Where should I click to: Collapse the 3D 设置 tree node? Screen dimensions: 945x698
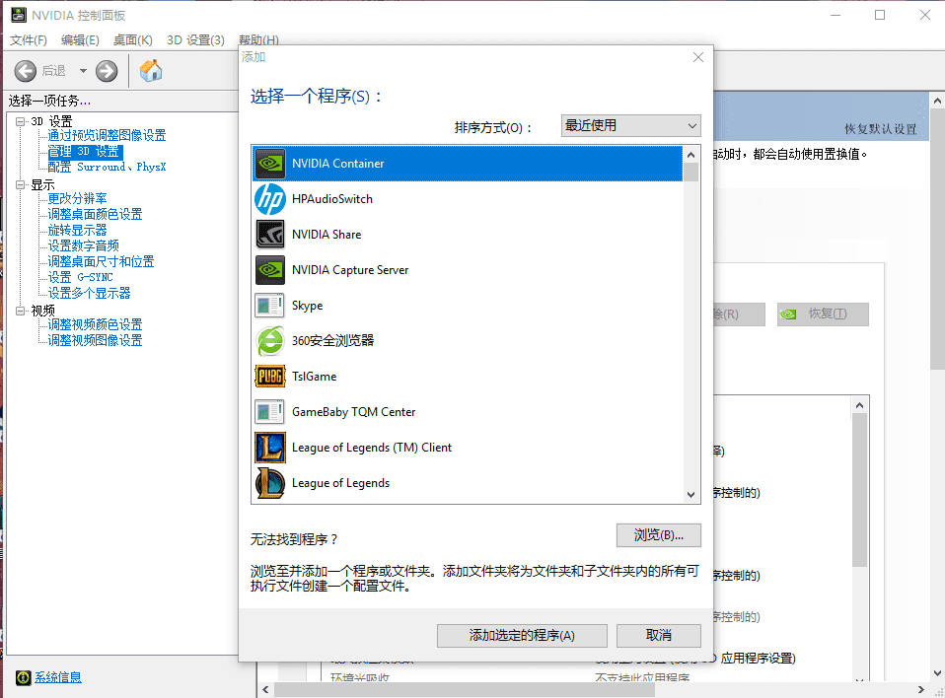pos(21,121)
